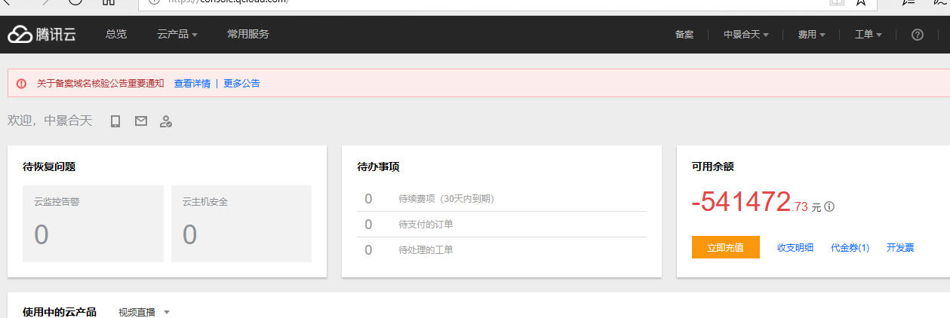Click the red alert icon in notice bar

tap(21, 84)
